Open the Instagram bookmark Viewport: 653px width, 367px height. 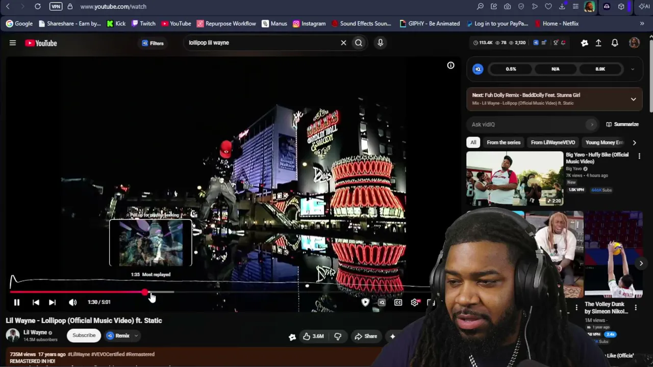(x=309, y=23)
